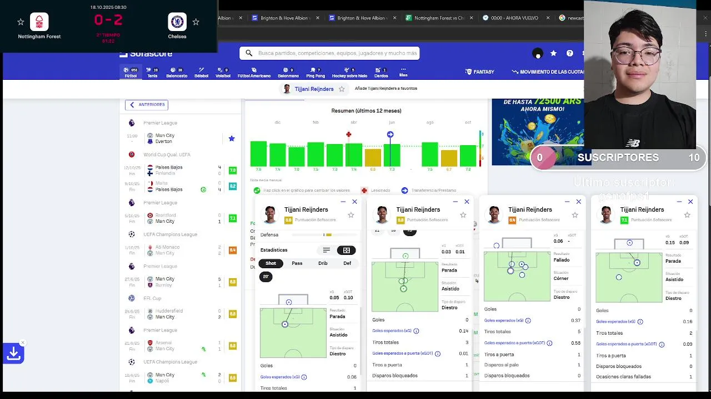Image resolution: width=711 pixels, height=399 pixels.
Task: Open the Béisbol sport category
Action: [x=201, y=73]
